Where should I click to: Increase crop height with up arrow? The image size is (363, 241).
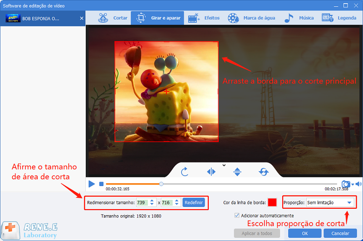(177, 201)
